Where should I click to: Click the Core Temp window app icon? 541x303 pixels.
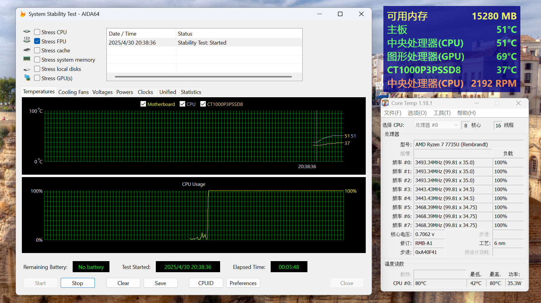click(385, 103)
